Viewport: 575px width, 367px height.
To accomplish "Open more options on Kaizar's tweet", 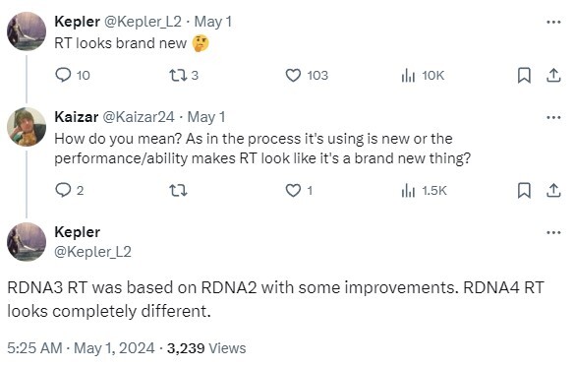I will pyautogui.click(x=553, y=117).
